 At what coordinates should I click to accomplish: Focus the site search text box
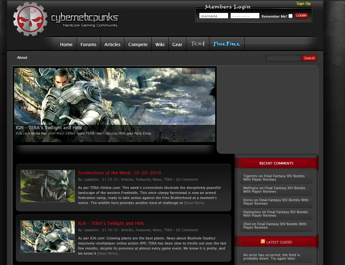[x=284, y=58]
